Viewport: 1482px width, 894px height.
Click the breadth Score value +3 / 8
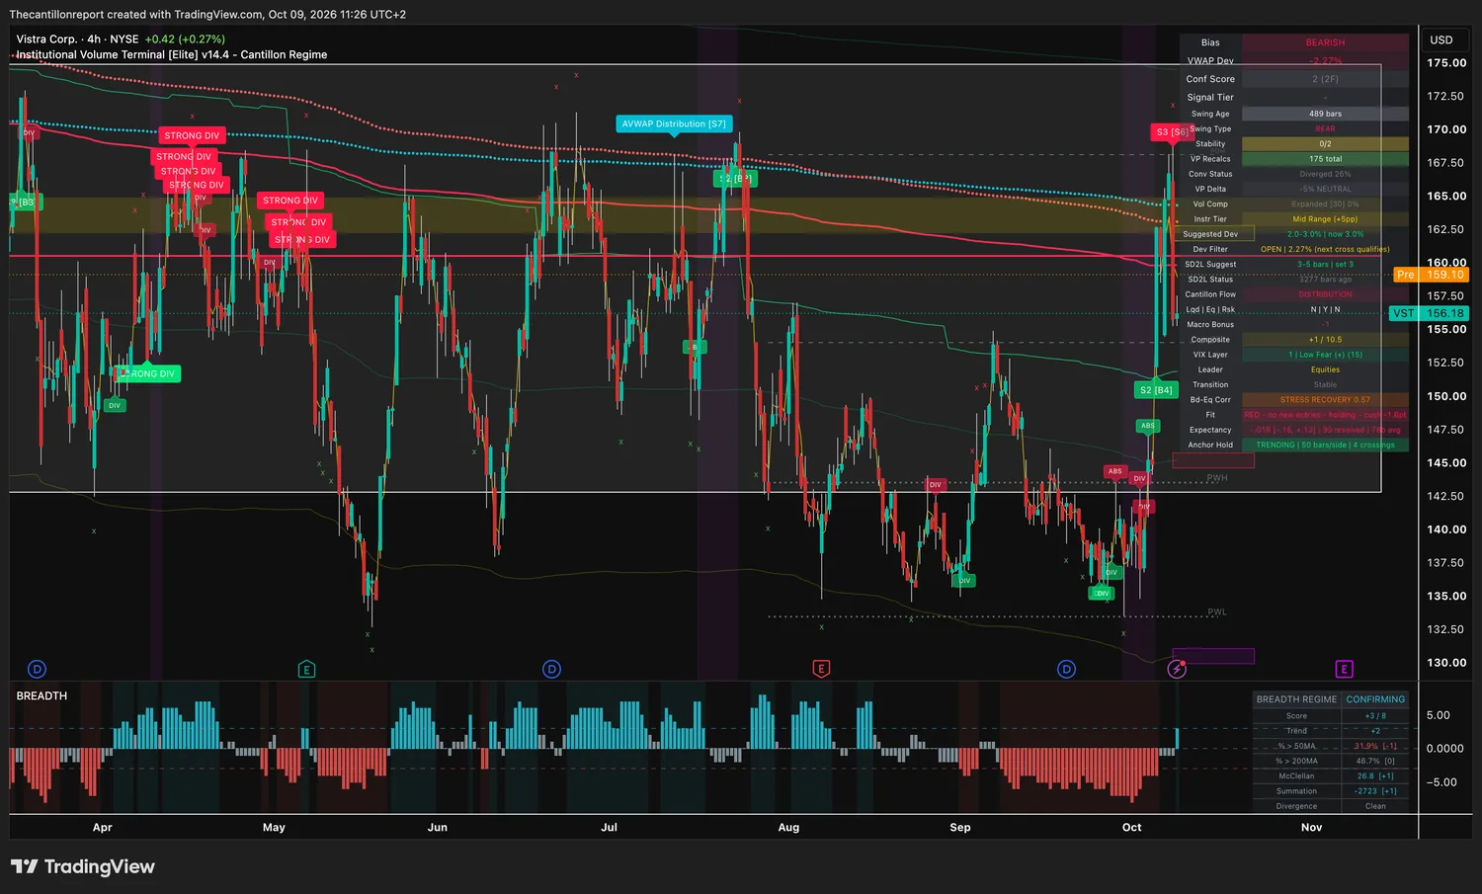[x=1375, y=716]
